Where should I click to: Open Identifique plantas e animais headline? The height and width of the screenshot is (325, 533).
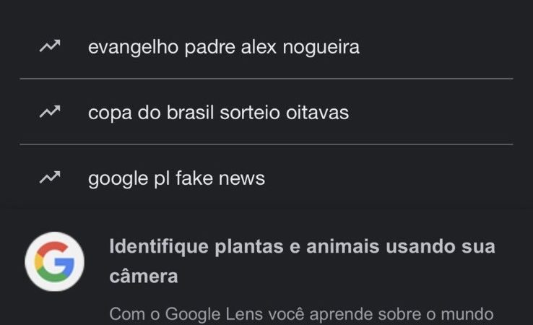click(x=302, y=261)
